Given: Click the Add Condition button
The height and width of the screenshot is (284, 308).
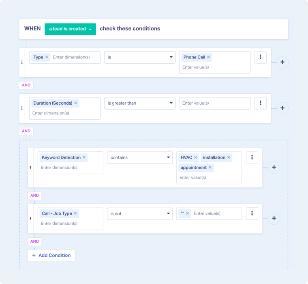Looking at the screenshot, I should pos(51,255).
